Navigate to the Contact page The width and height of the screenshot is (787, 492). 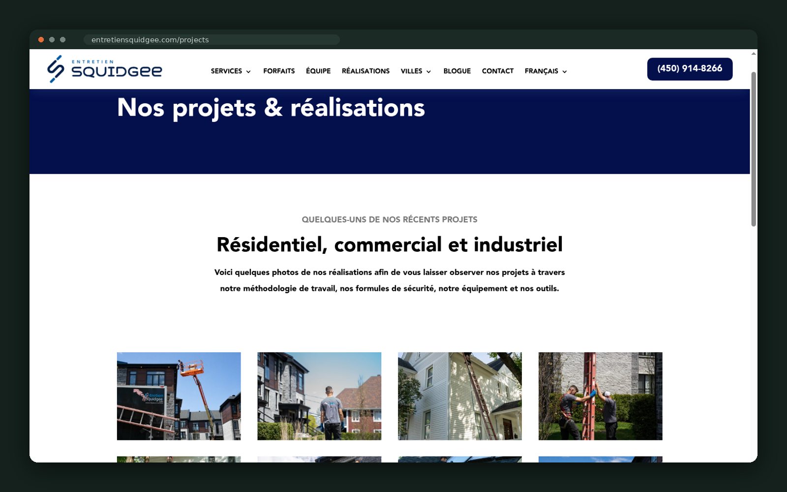point(498,71)
